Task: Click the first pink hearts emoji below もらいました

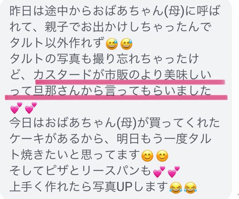Action: click(x=16, y=108)
